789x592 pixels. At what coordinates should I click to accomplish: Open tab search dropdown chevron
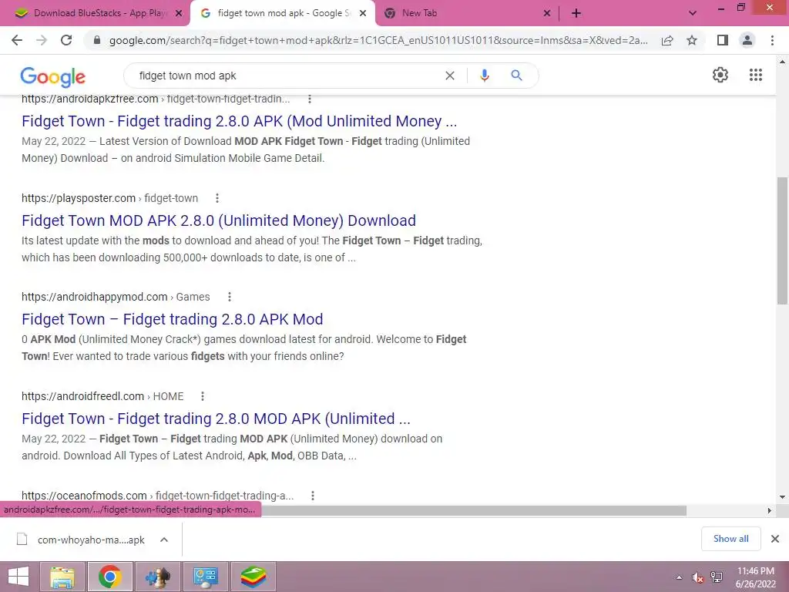pos(693,14)
